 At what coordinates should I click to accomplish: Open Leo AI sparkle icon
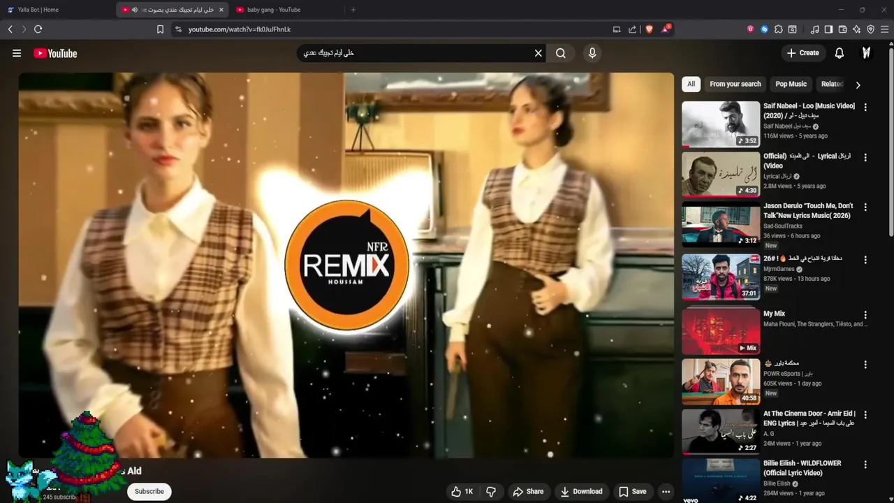point(856,29)
